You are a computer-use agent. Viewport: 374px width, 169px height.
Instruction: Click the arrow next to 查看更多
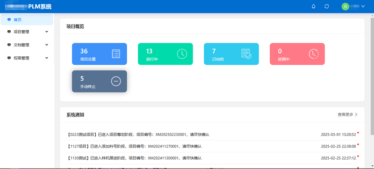[356, 115]
